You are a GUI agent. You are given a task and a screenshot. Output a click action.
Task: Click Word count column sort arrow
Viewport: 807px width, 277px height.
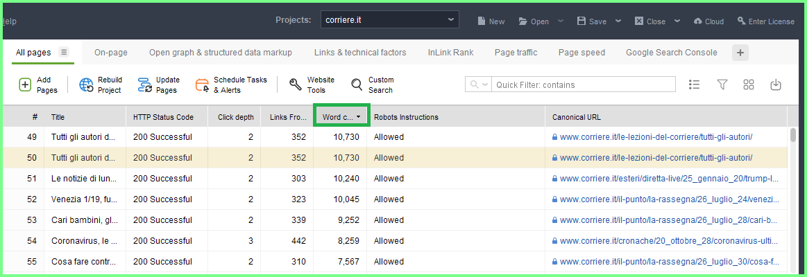point(358,117)
